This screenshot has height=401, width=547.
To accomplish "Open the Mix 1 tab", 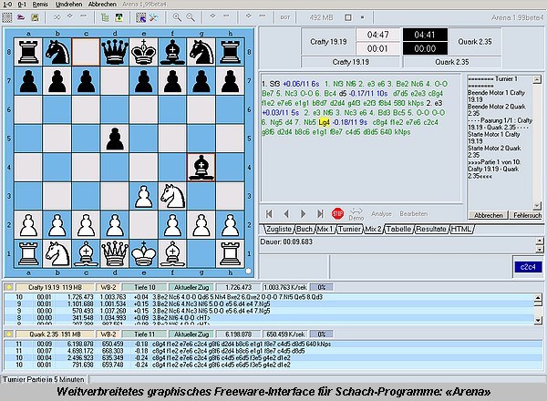I will coord(325,229).
